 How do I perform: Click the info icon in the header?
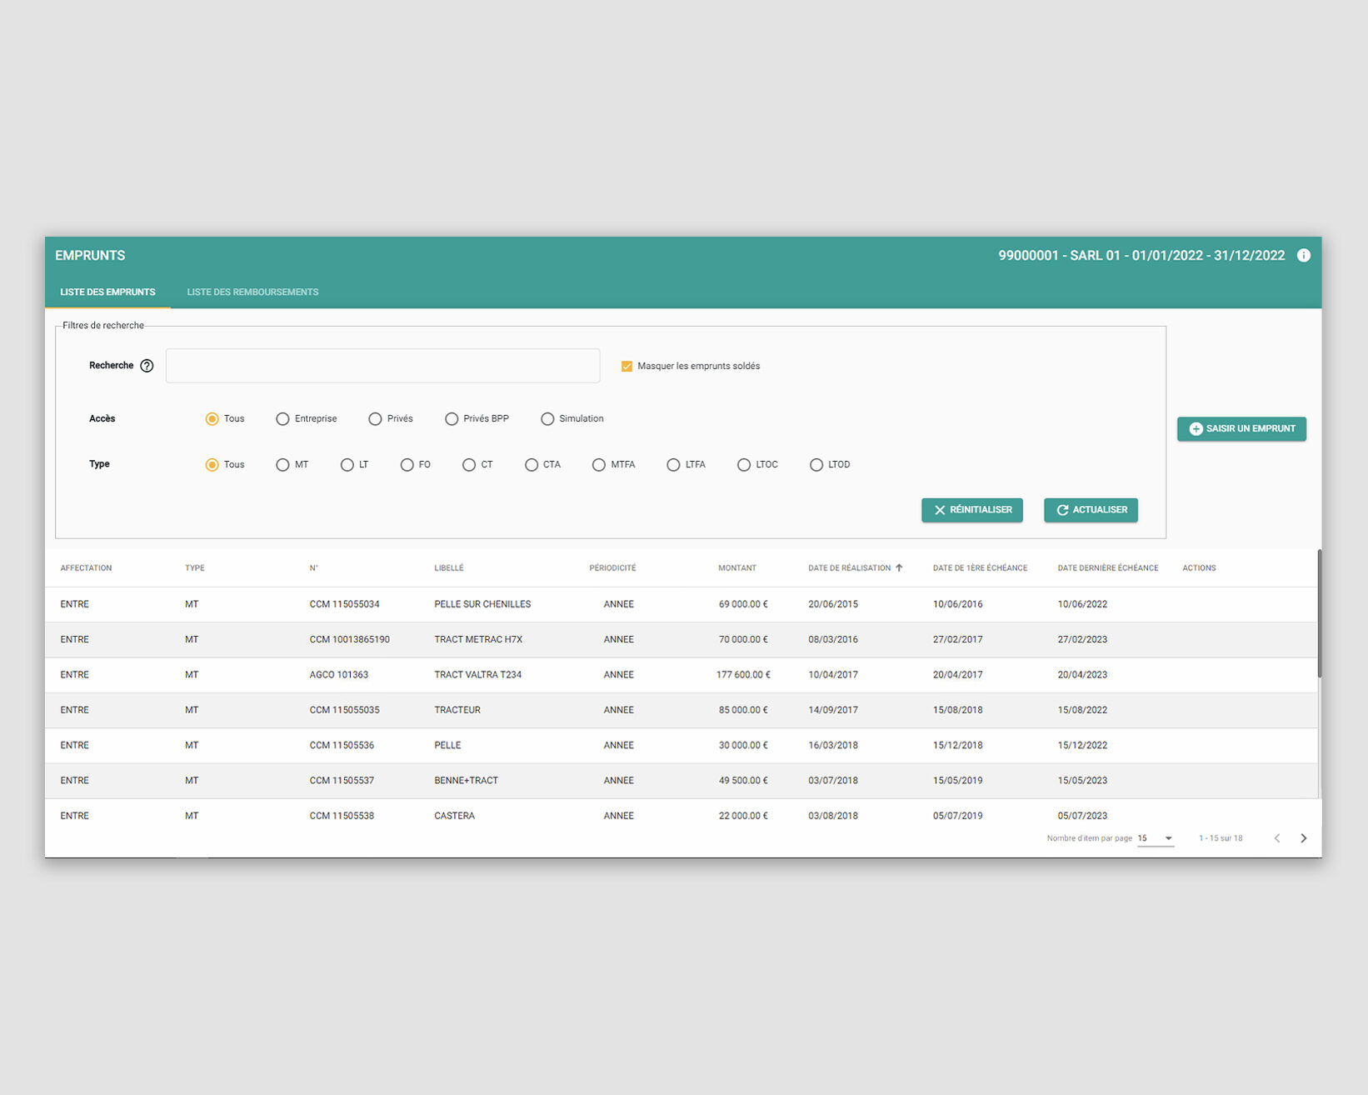[1304, 256]
